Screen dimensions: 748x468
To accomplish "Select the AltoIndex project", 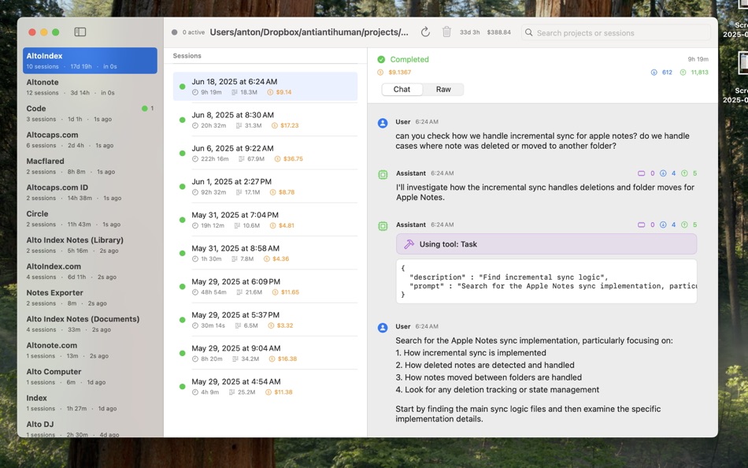I will click(90, 61).
